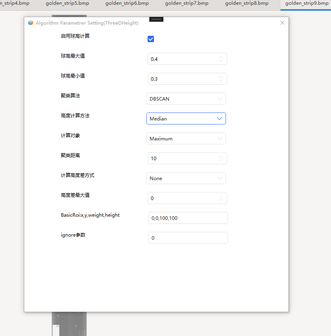Decrease 球高最小值 with the down arrow
Image resolution: width=331 pixels, height=336 pixels.
coord(220,81)
